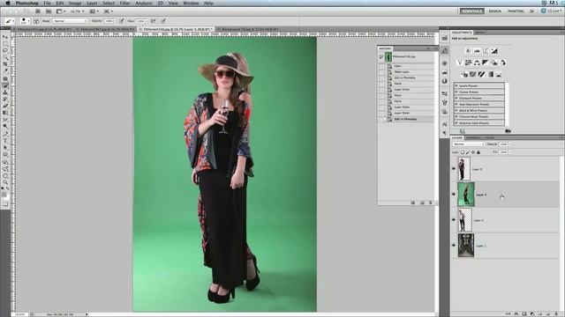Expand Channel Mixer Presets list
The image size is (565, 317).
456,116
